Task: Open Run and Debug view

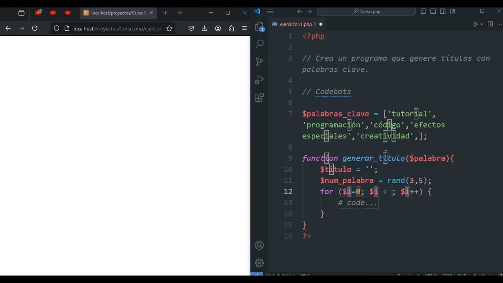Action: coord(259,80)
